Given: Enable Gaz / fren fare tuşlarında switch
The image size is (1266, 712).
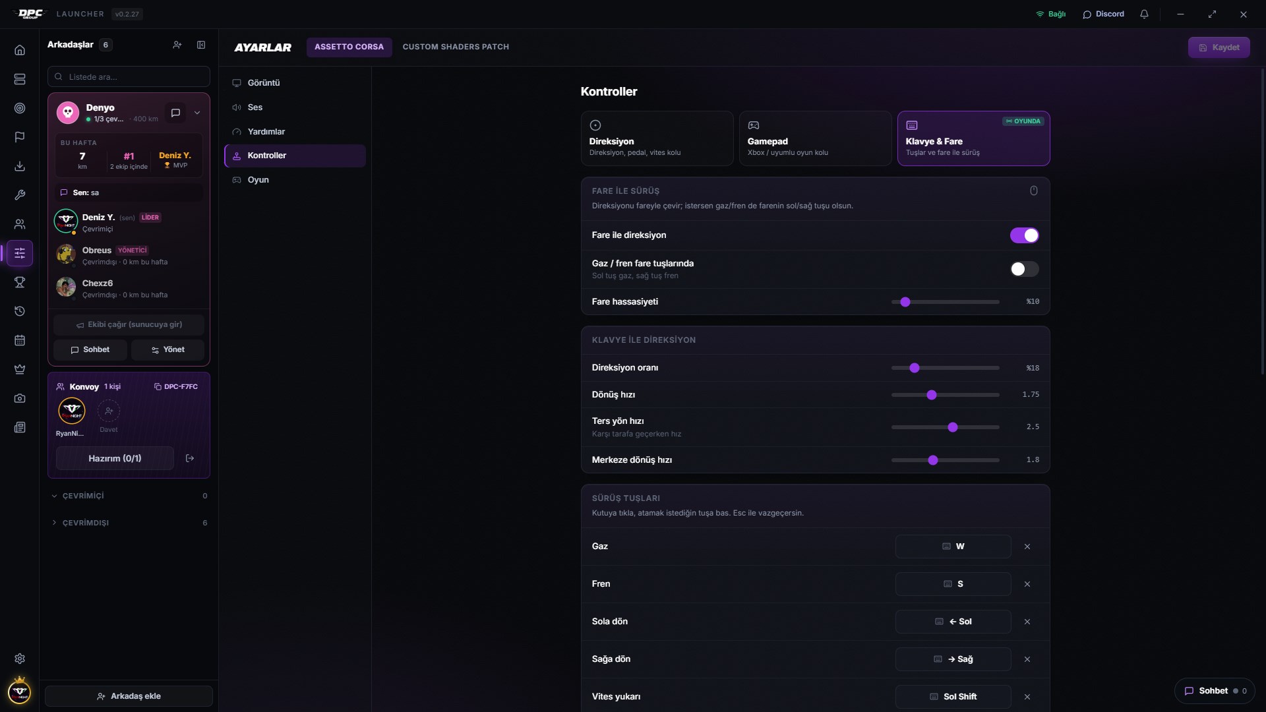Looking at the screenshot, I should coord(1024,269).
